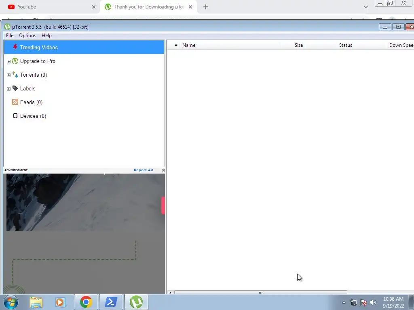Maximize the uTorrent window
Screen dimensions: 414x310
[398, 27]
